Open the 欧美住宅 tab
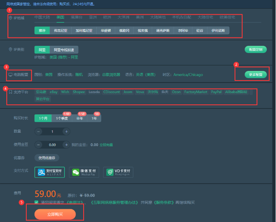The height and width of the screenshot is (222, 276). [x=227, y=17]
